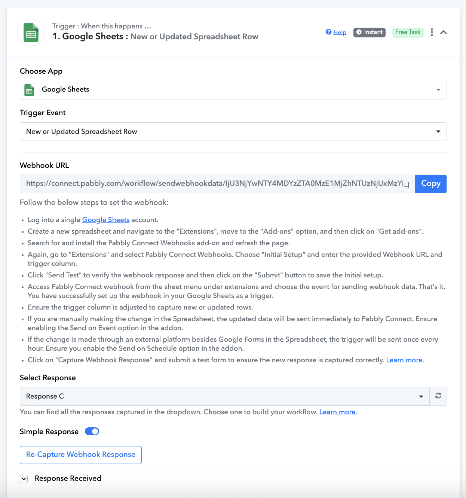Open Learn more link below Select Response

click(x=337, y=412)
